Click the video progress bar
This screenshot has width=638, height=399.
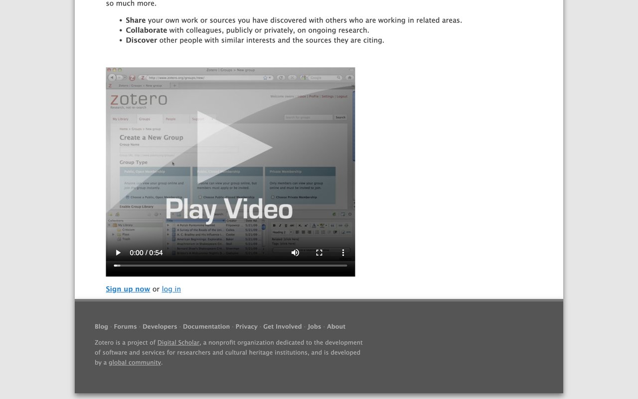(x=230, y=265)
